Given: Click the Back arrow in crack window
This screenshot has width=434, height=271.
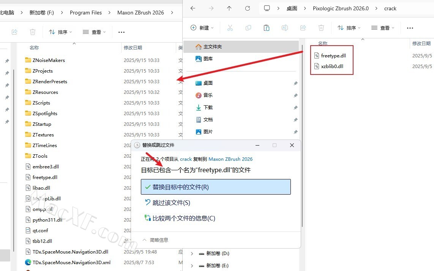Looking at the screenshot, I should coord(193,8).
